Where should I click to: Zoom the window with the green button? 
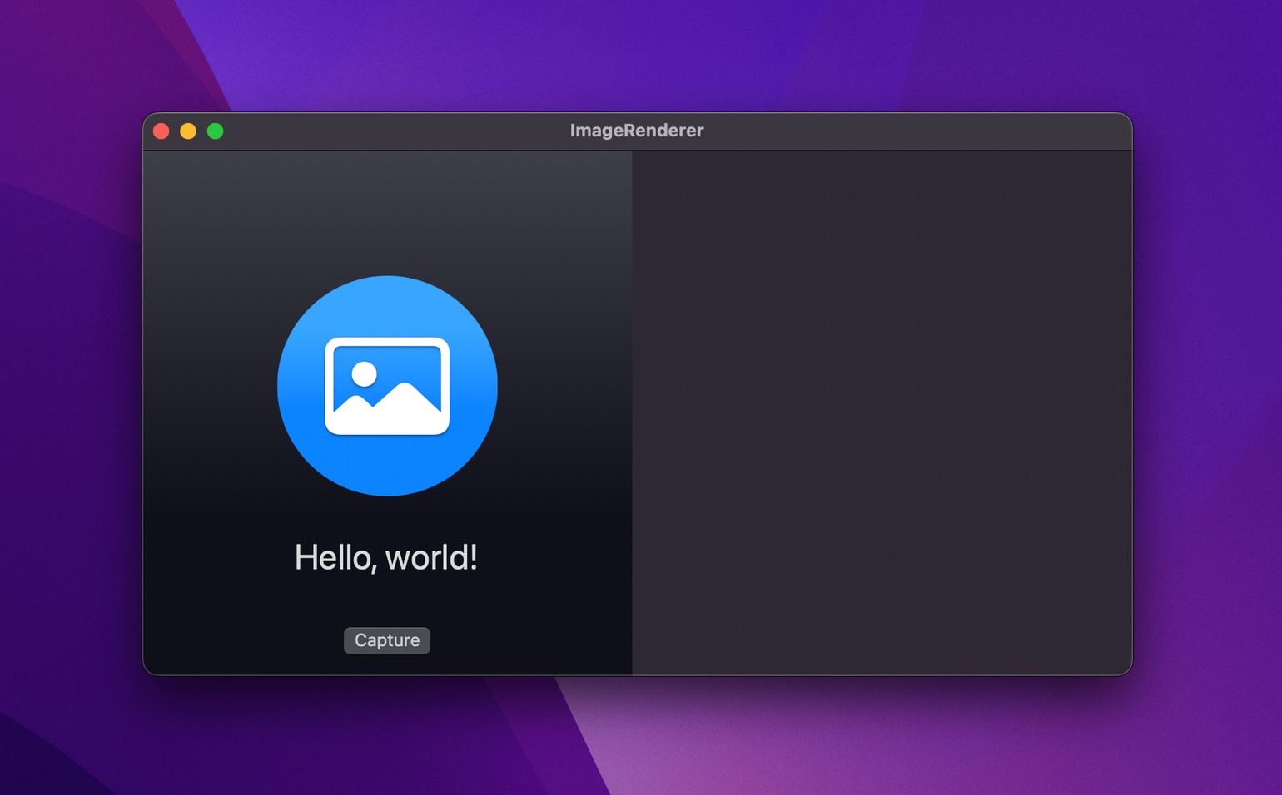click(x=215, y=131)
